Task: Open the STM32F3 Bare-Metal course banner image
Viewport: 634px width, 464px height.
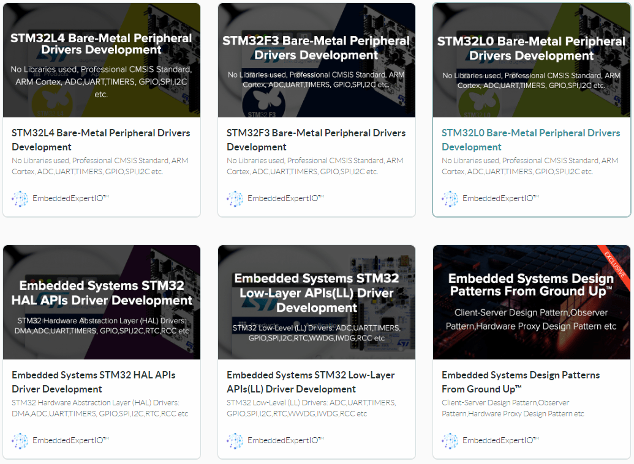Action: coord(317,60)
